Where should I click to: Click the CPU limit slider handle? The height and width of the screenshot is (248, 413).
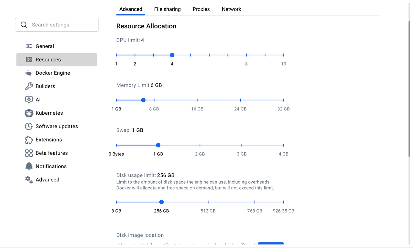172,55
